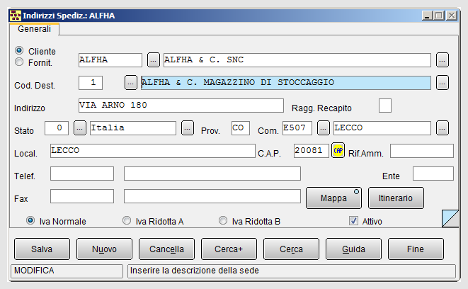
Task: Click the Salva button
Action: (42, 249)
